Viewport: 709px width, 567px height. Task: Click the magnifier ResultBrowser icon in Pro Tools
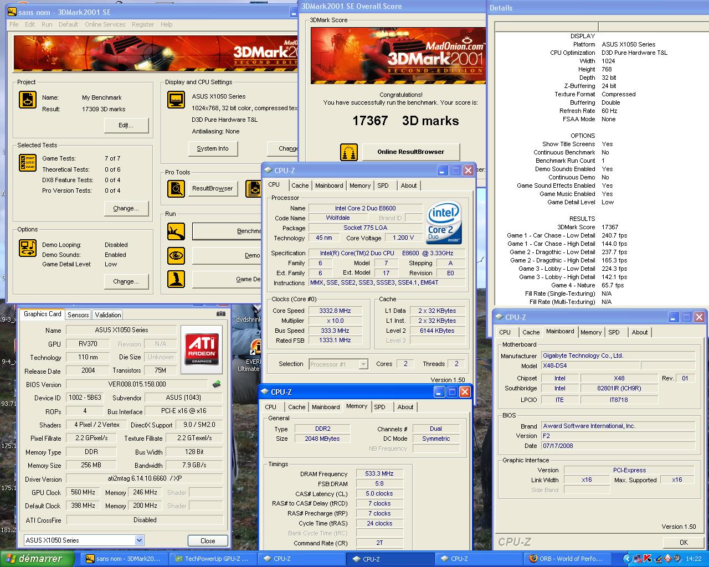(x=176, y=189)
